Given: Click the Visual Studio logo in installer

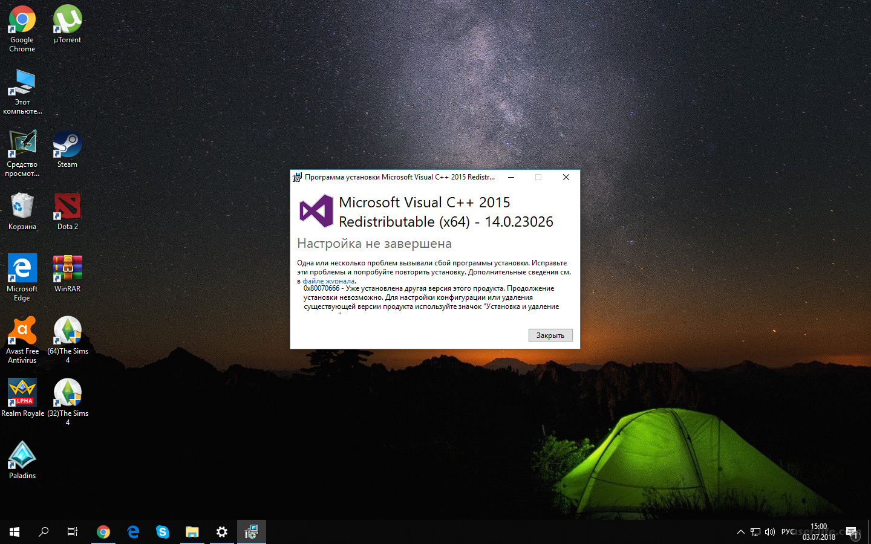Looking at the screenshot, I should (316, 211).
